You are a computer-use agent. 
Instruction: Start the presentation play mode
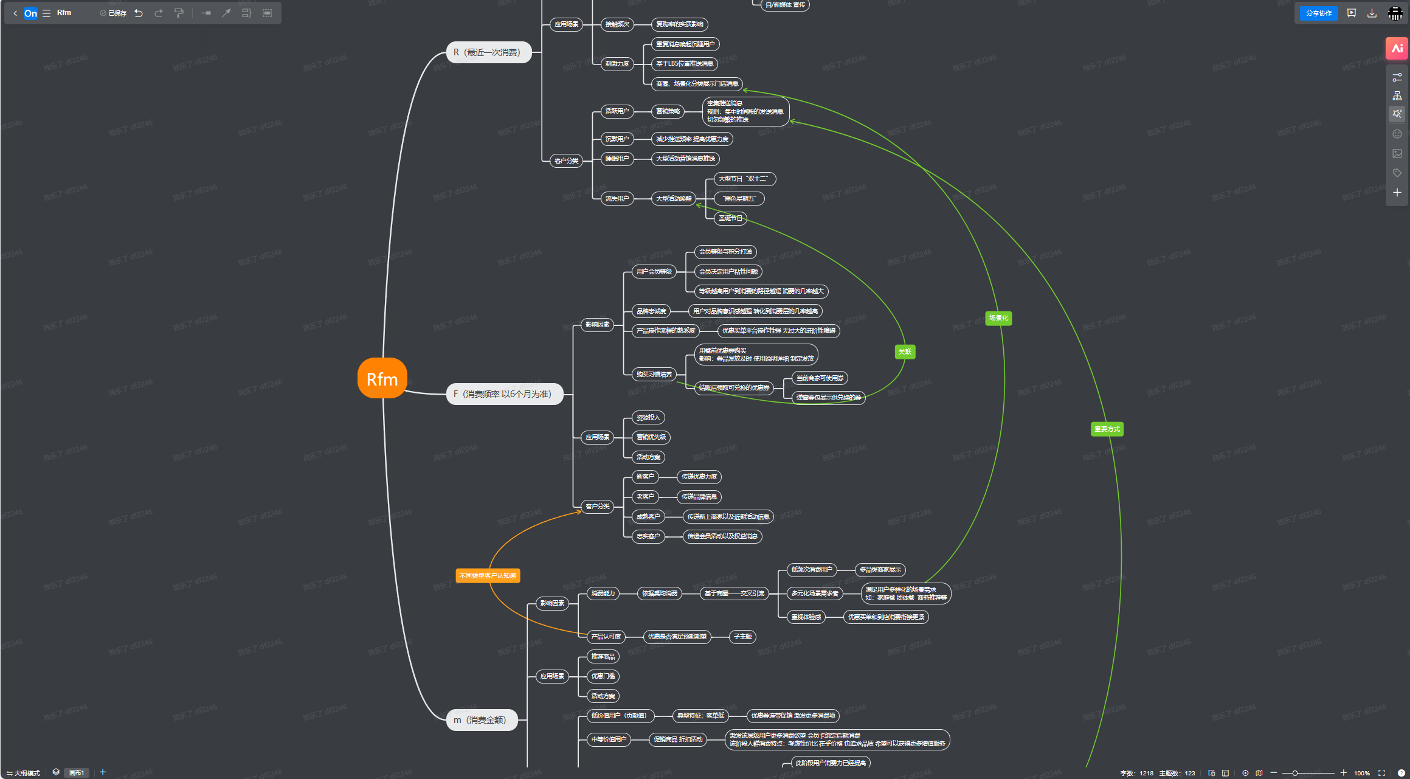coord(1351,13)
